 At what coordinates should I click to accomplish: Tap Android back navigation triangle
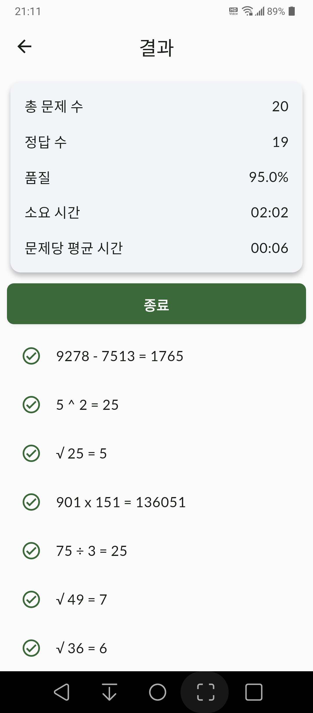(62, 692)
